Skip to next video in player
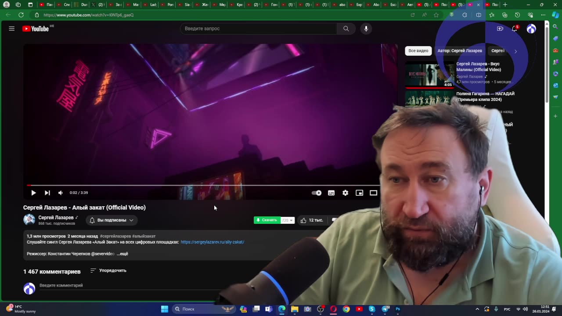The width and height of the screenshot is (562, 316). (47, 193)
